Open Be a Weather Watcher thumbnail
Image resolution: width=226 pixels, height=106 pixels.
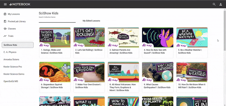point(192,37)
